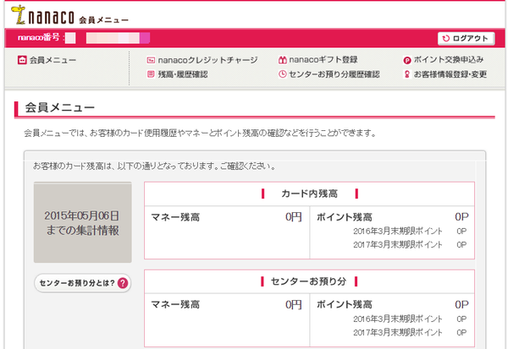This screenshot has height=349, width=508.
Task: Click マネー残高 0円 under カード内残高
Action: click(227, 217)
